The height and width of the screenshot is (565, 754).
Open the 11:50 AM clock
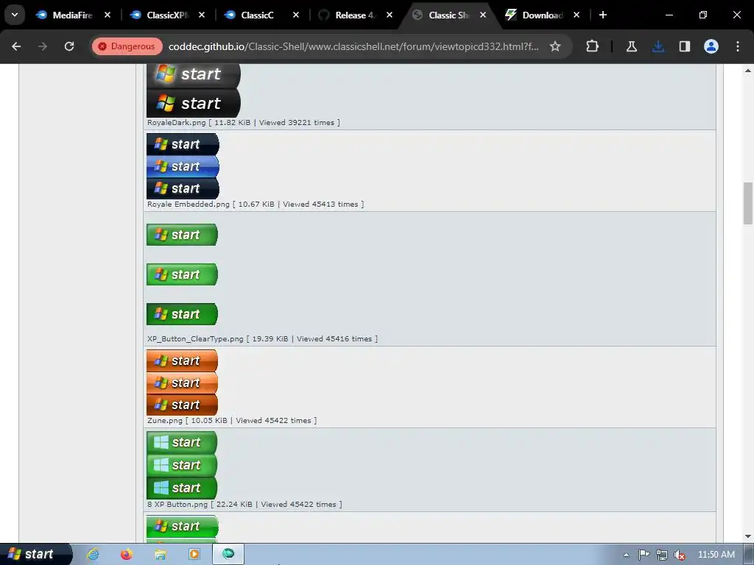pyautogui.click(x=716, y=555)
